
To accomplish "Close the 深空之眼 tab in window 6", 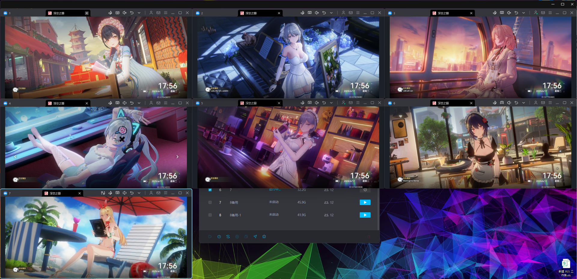I will [471, 103].
